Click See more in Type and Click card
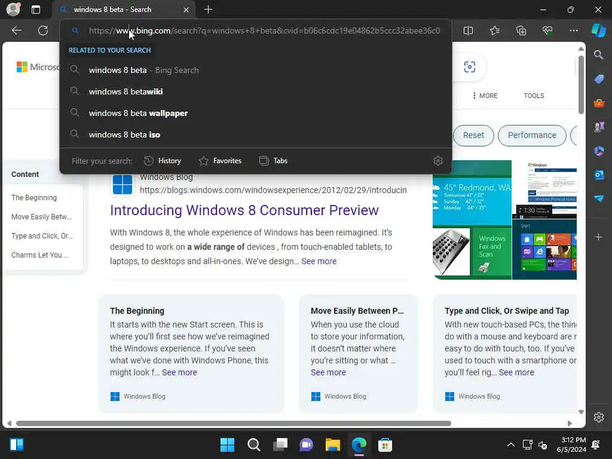Viewport: 612px width, 459px height. pyautogui.click(x=516, y=372)
